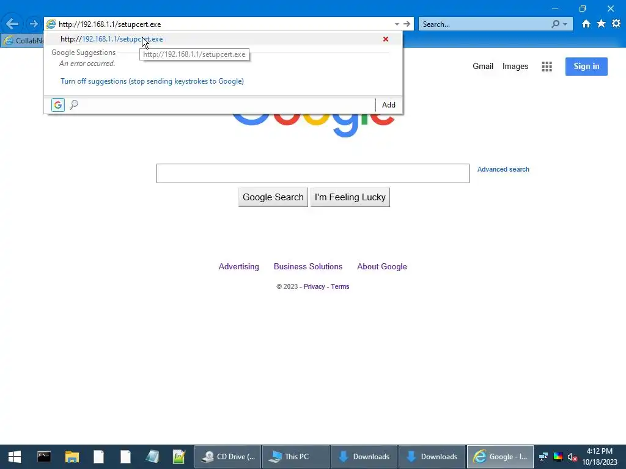The width and height of the screenshot is (626, 469).
Task: Click the colorful display tray icon
Action: (x=558, y=457)
